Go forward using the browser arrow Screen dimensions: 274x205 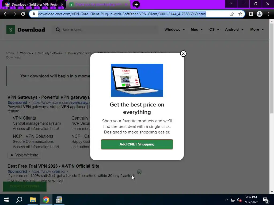14,14
